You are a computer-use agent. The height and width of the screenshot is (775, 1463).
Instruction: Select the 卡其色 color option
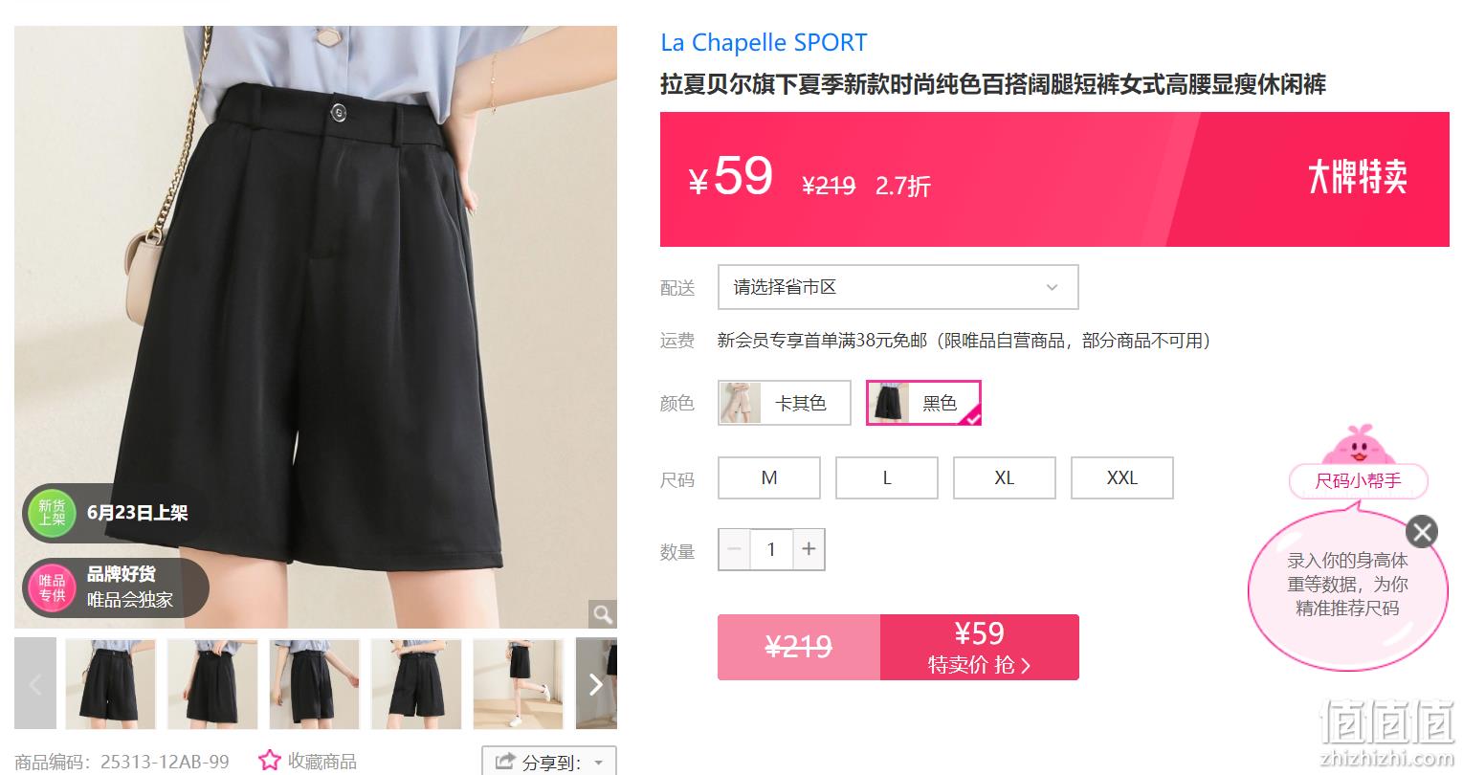tap(785, 403)
